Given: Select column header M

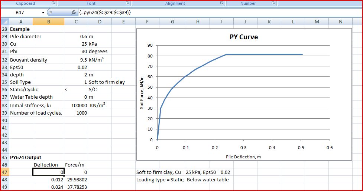Looking at the screenshot, I should (317, 22).
